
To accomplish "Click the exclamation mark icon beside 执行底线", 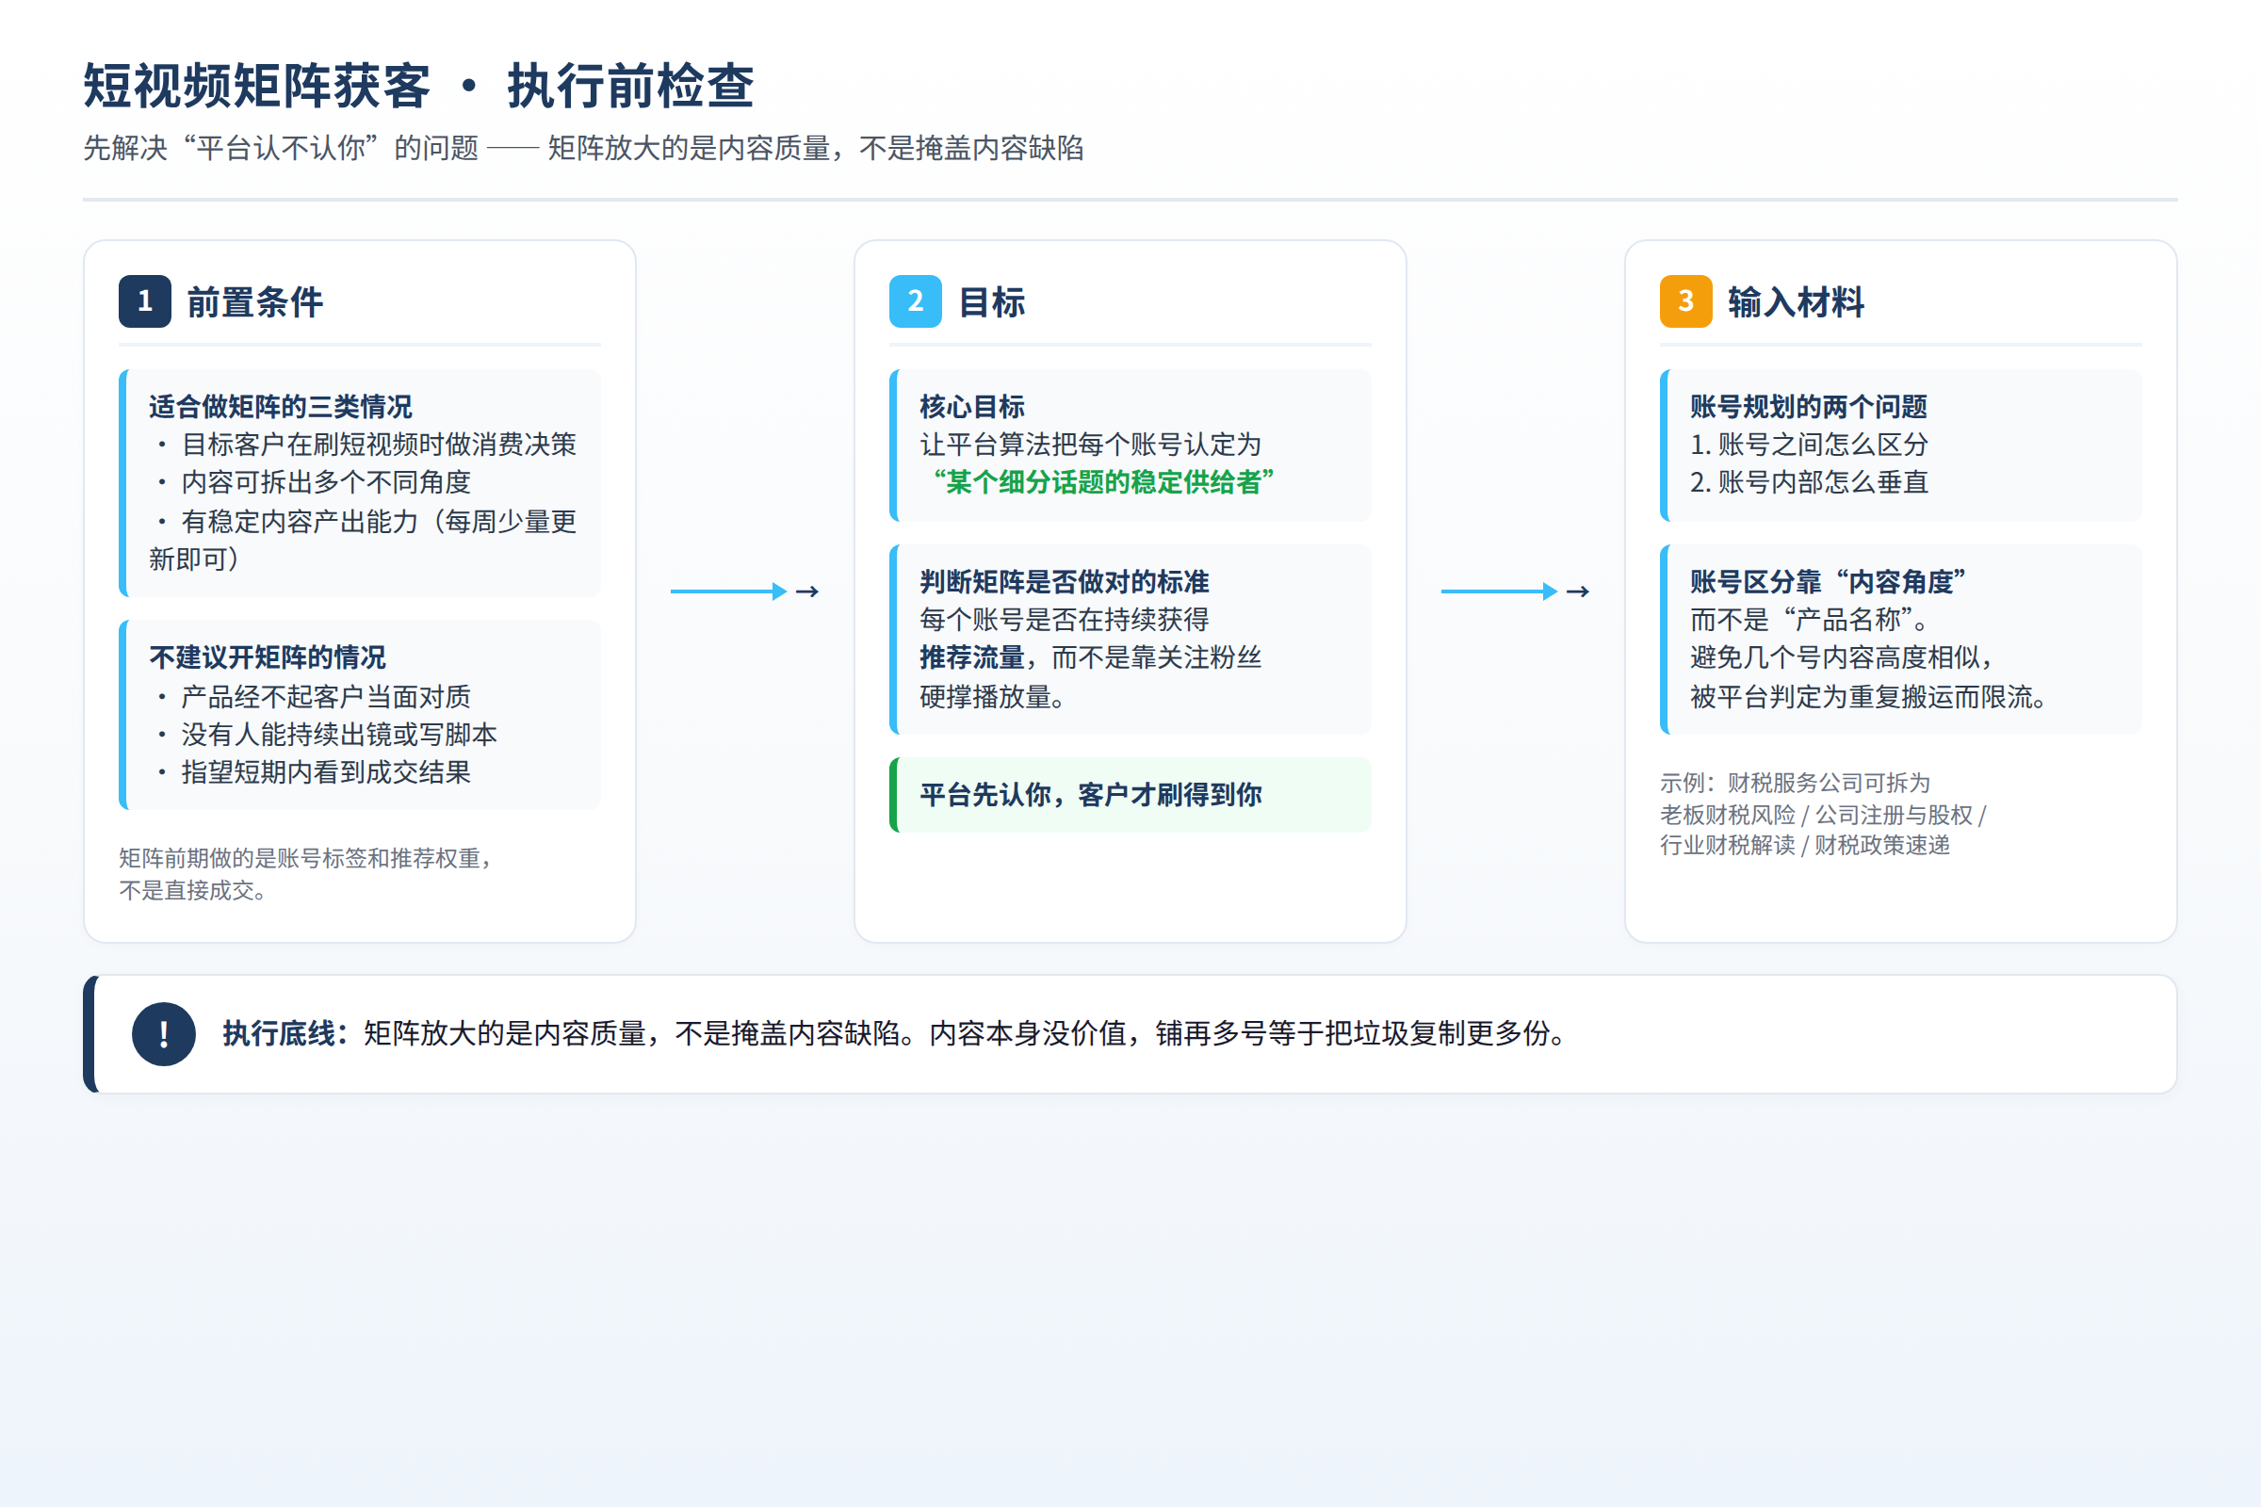I will point(163,1034).
